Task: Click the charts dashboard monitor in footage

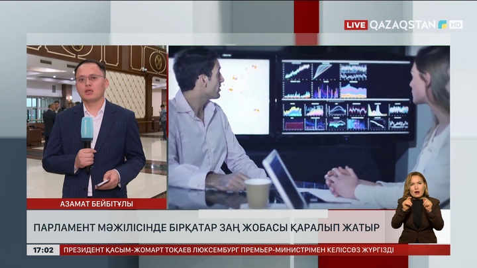Action: coord(345,97)
